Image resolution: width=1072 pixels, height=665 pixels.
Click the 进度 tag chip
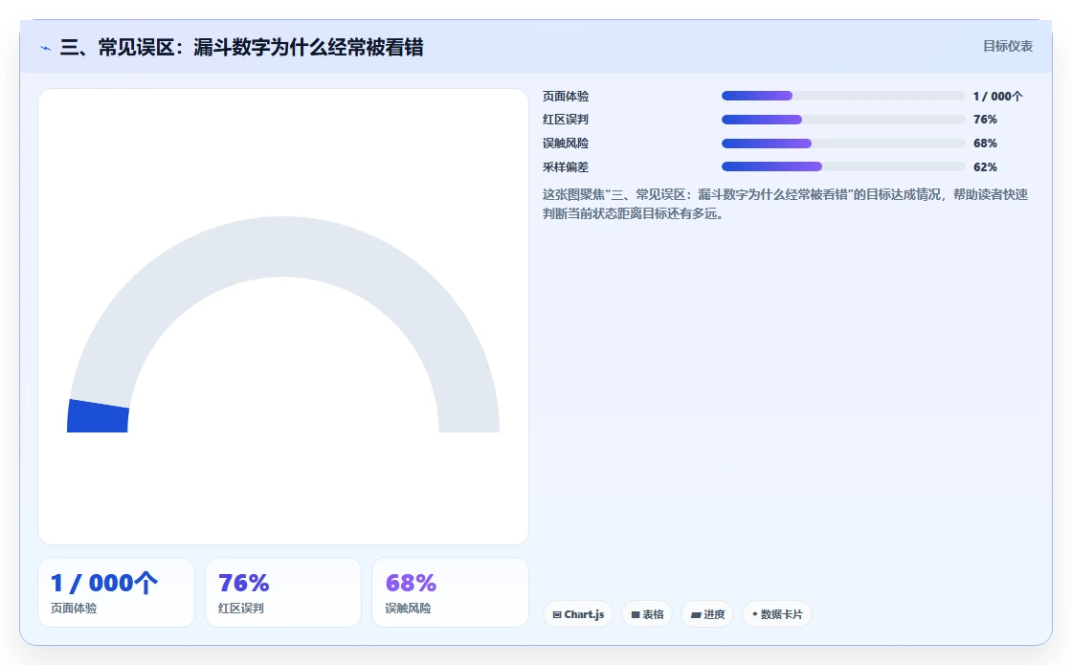[707, 613]
